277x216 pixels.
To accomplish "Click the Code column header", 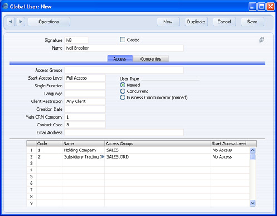I will pyautogui.click(x=49, y=144).
